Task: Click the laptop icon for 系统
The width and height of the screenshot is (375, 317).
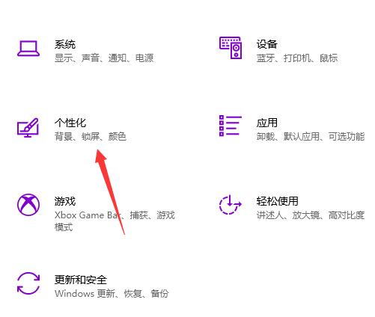Action: point(28,49)
